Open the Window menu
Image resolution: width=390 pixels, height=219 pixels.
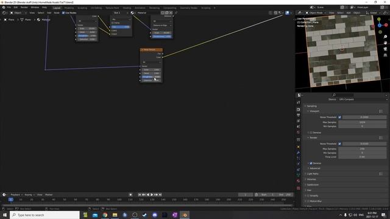[35, 7]
